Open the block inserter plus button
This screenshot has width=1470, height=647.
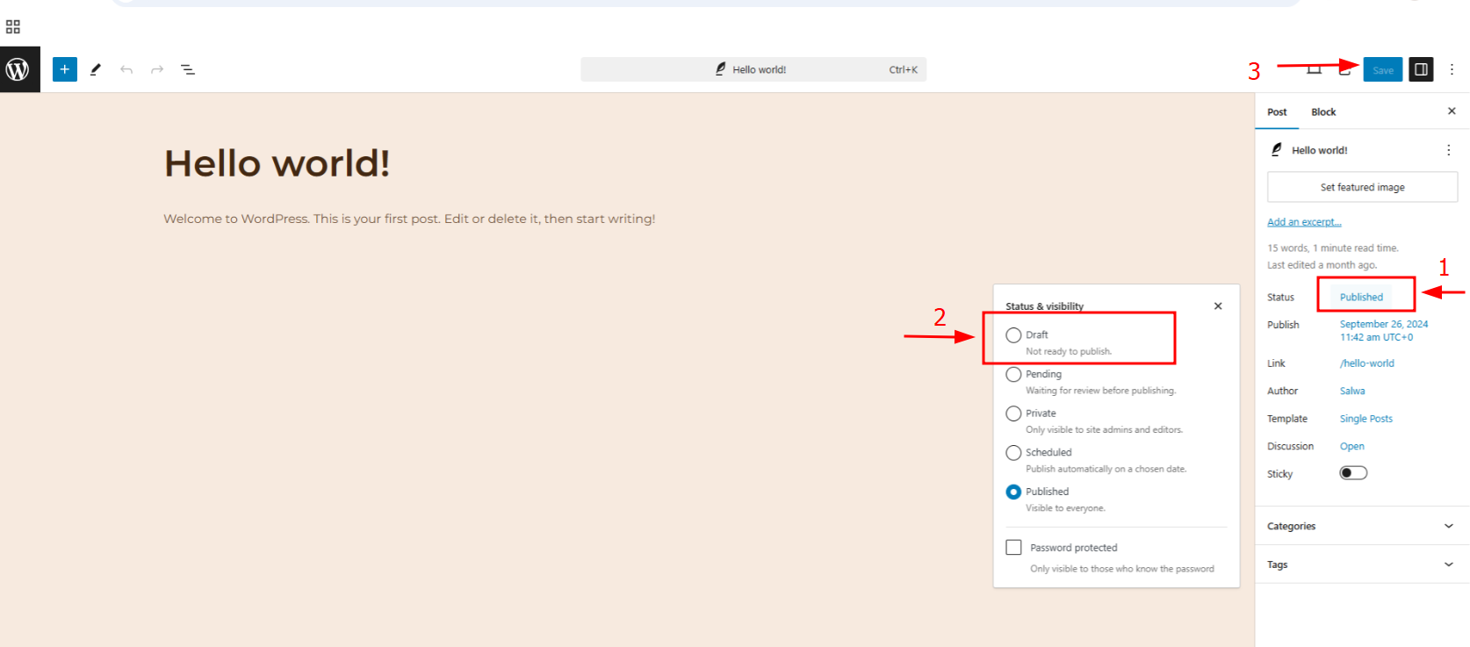[x=65, y=69]
